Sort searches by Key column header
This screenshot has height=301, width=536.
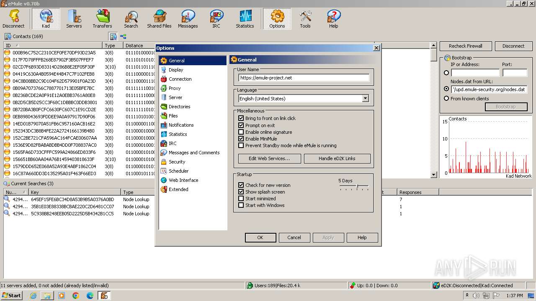(75, 192)
